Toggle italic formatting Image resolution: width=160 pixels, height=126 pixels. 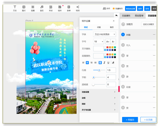tap(104, 63)
